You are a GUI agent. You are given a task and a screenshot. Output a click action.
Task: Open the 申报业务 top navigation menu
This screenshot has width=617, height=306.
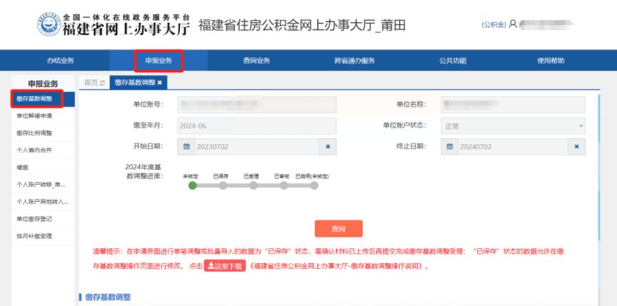pos(159,61)
